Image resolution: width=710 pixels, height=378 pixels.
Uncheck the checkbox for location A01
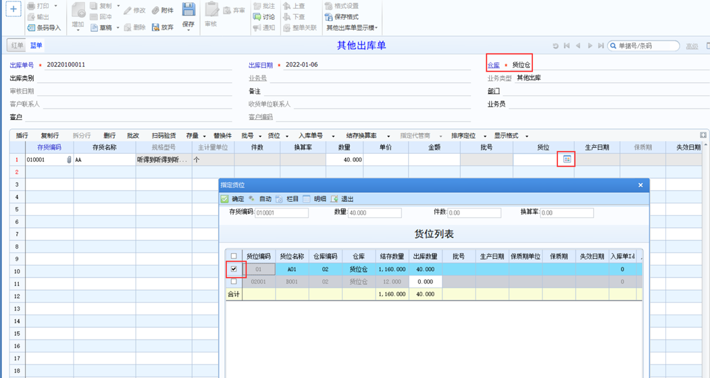point(234,269)
